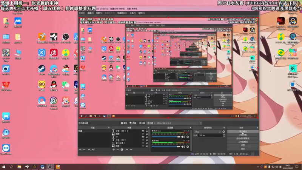Open the red NetEase Cloud Music icon

point(54,54)
